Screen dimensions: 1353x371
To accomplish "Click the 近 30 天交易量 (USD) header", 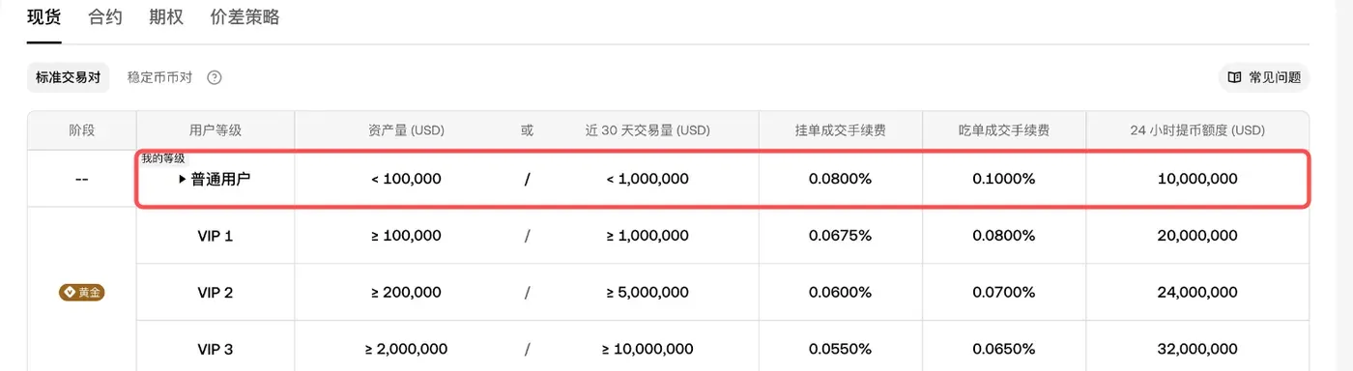I will point(648,130).
